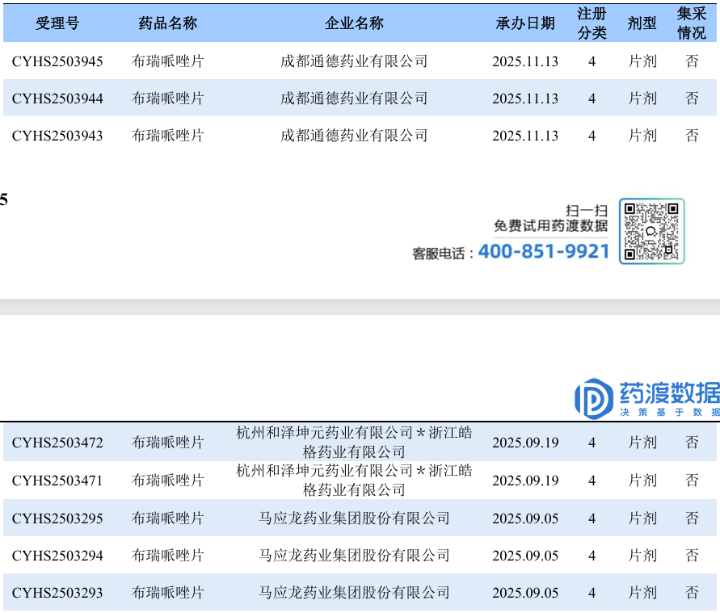Image resolution: width=720 pixels, height=613 pixels.
Task: Click the 剂型 column header
Action: point(642,23)
